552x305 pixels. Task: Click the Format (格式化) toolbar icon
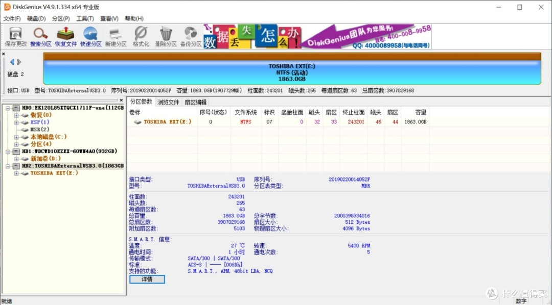coord(141,37)
